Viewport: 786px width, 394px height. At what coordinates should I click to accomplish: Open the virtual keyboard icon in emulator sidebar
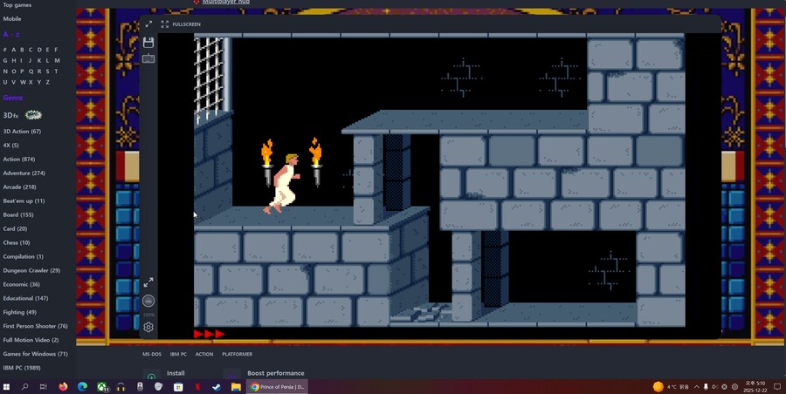(x=148, y=58)
